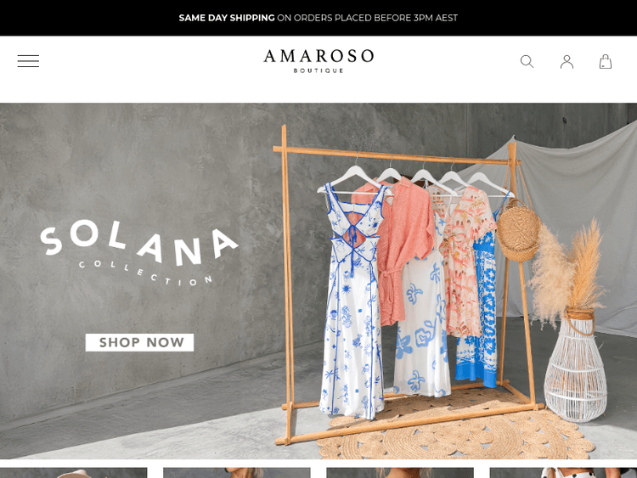Click the search magnifier icon

click(x=527, y=62)
